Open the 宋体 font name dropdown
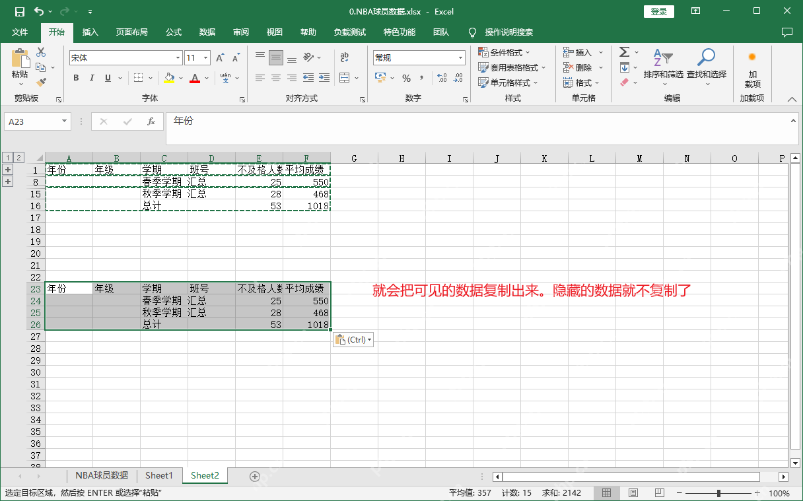The height and width of the screenshot is (501, 803). [177, 58]
